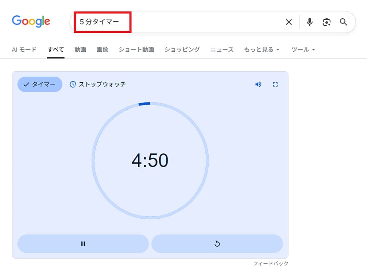Click the search magnifier icon
The height and width of the screenshot is (273, 367).
tap(343, 22)
